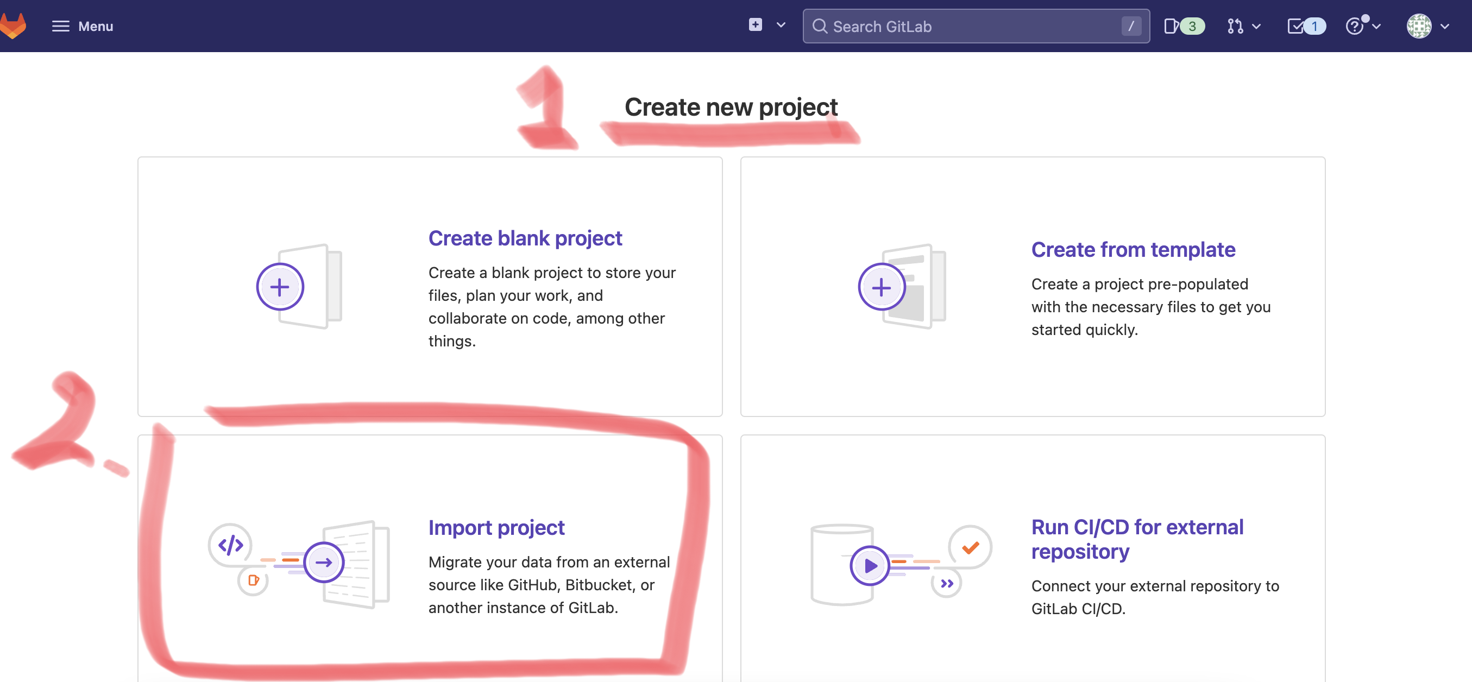Expand merge requests dropdown chevron
Viewport: 1472px width, 682px height.
click(x=1256, y=26)
